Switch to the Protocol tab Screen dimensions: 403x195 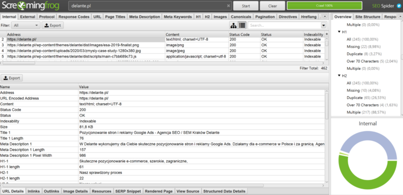[x=47, y=17]
